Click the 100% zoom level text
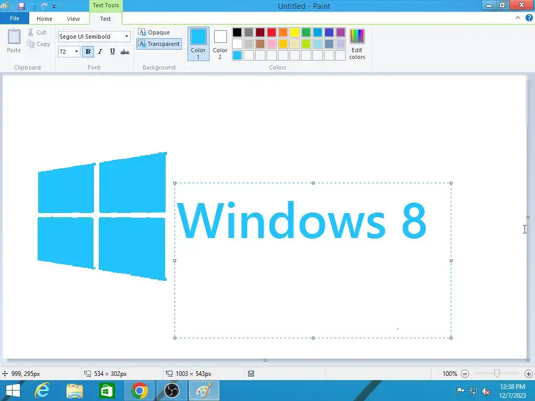 tap(450, 374)
